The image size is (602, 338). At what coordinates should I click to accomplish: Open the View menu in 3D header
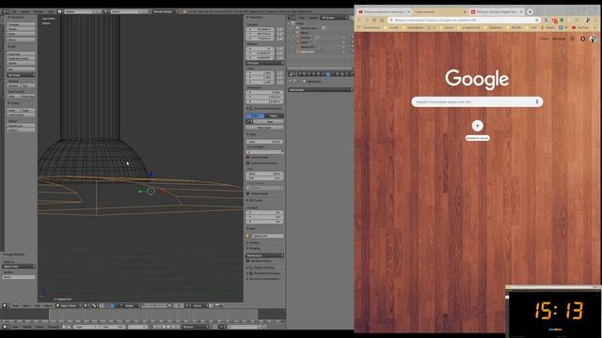pyautogui.click(x=15, y=305)
